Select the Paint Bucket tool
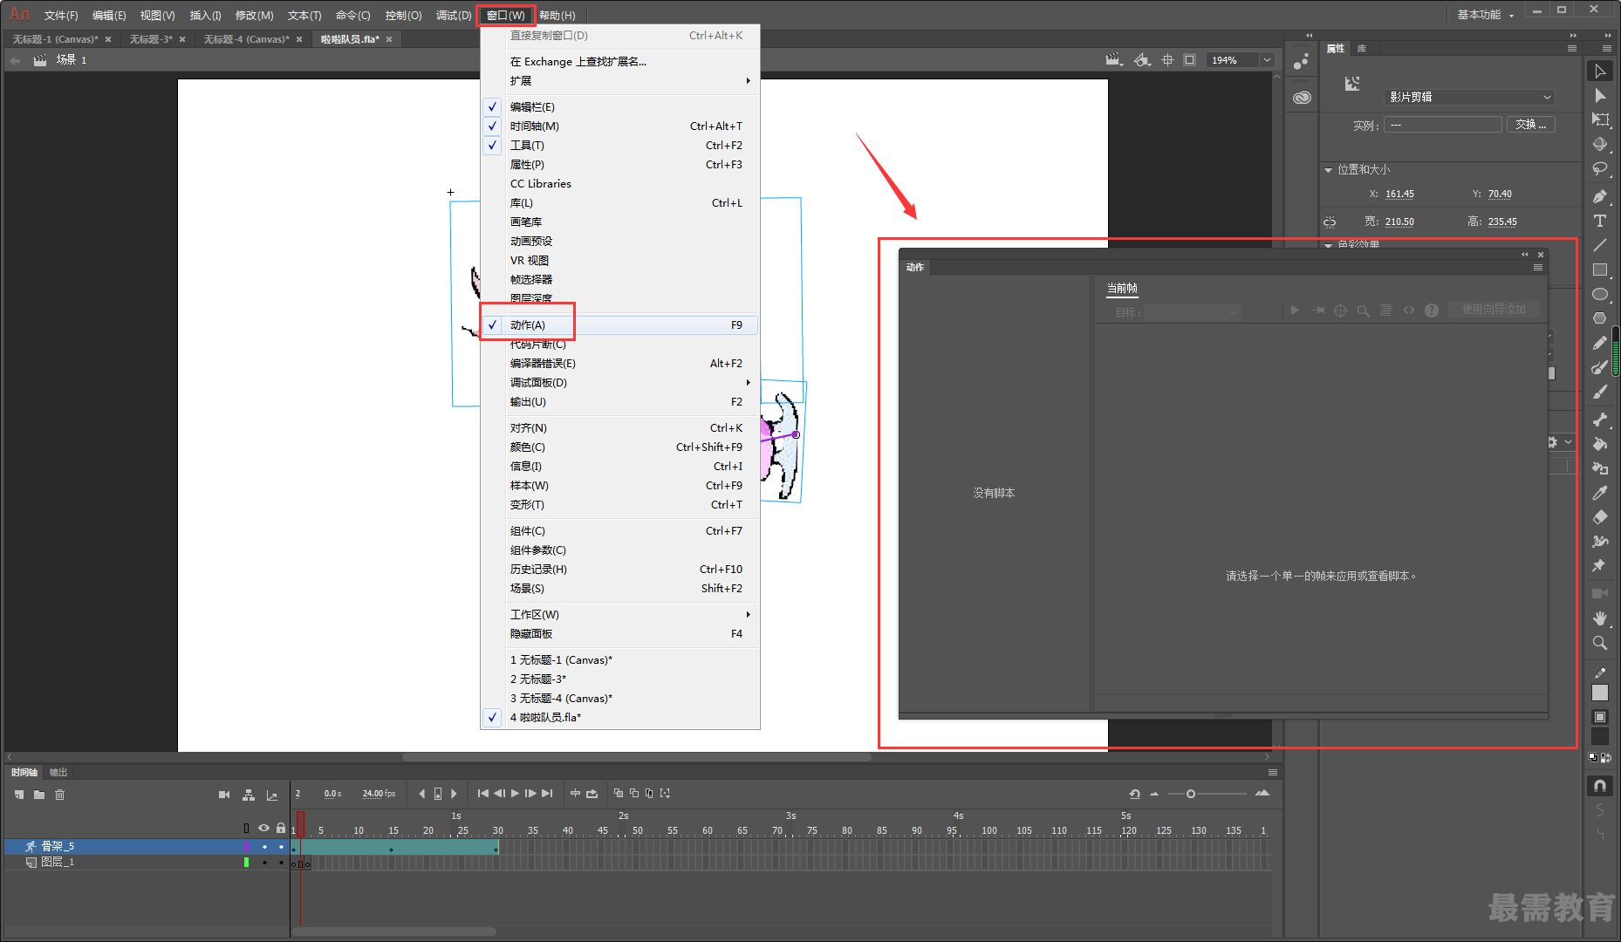The height and width of the screenshot is (942, 1621). 1600,444
